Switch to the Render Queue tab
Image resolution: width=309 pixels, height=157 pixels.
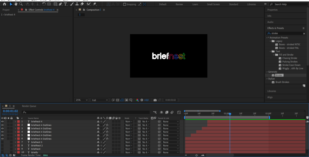pyautogui.click(x=29, y=106)
